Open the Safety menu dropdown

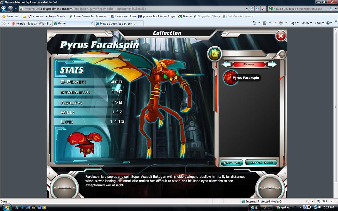coord(306,23)
